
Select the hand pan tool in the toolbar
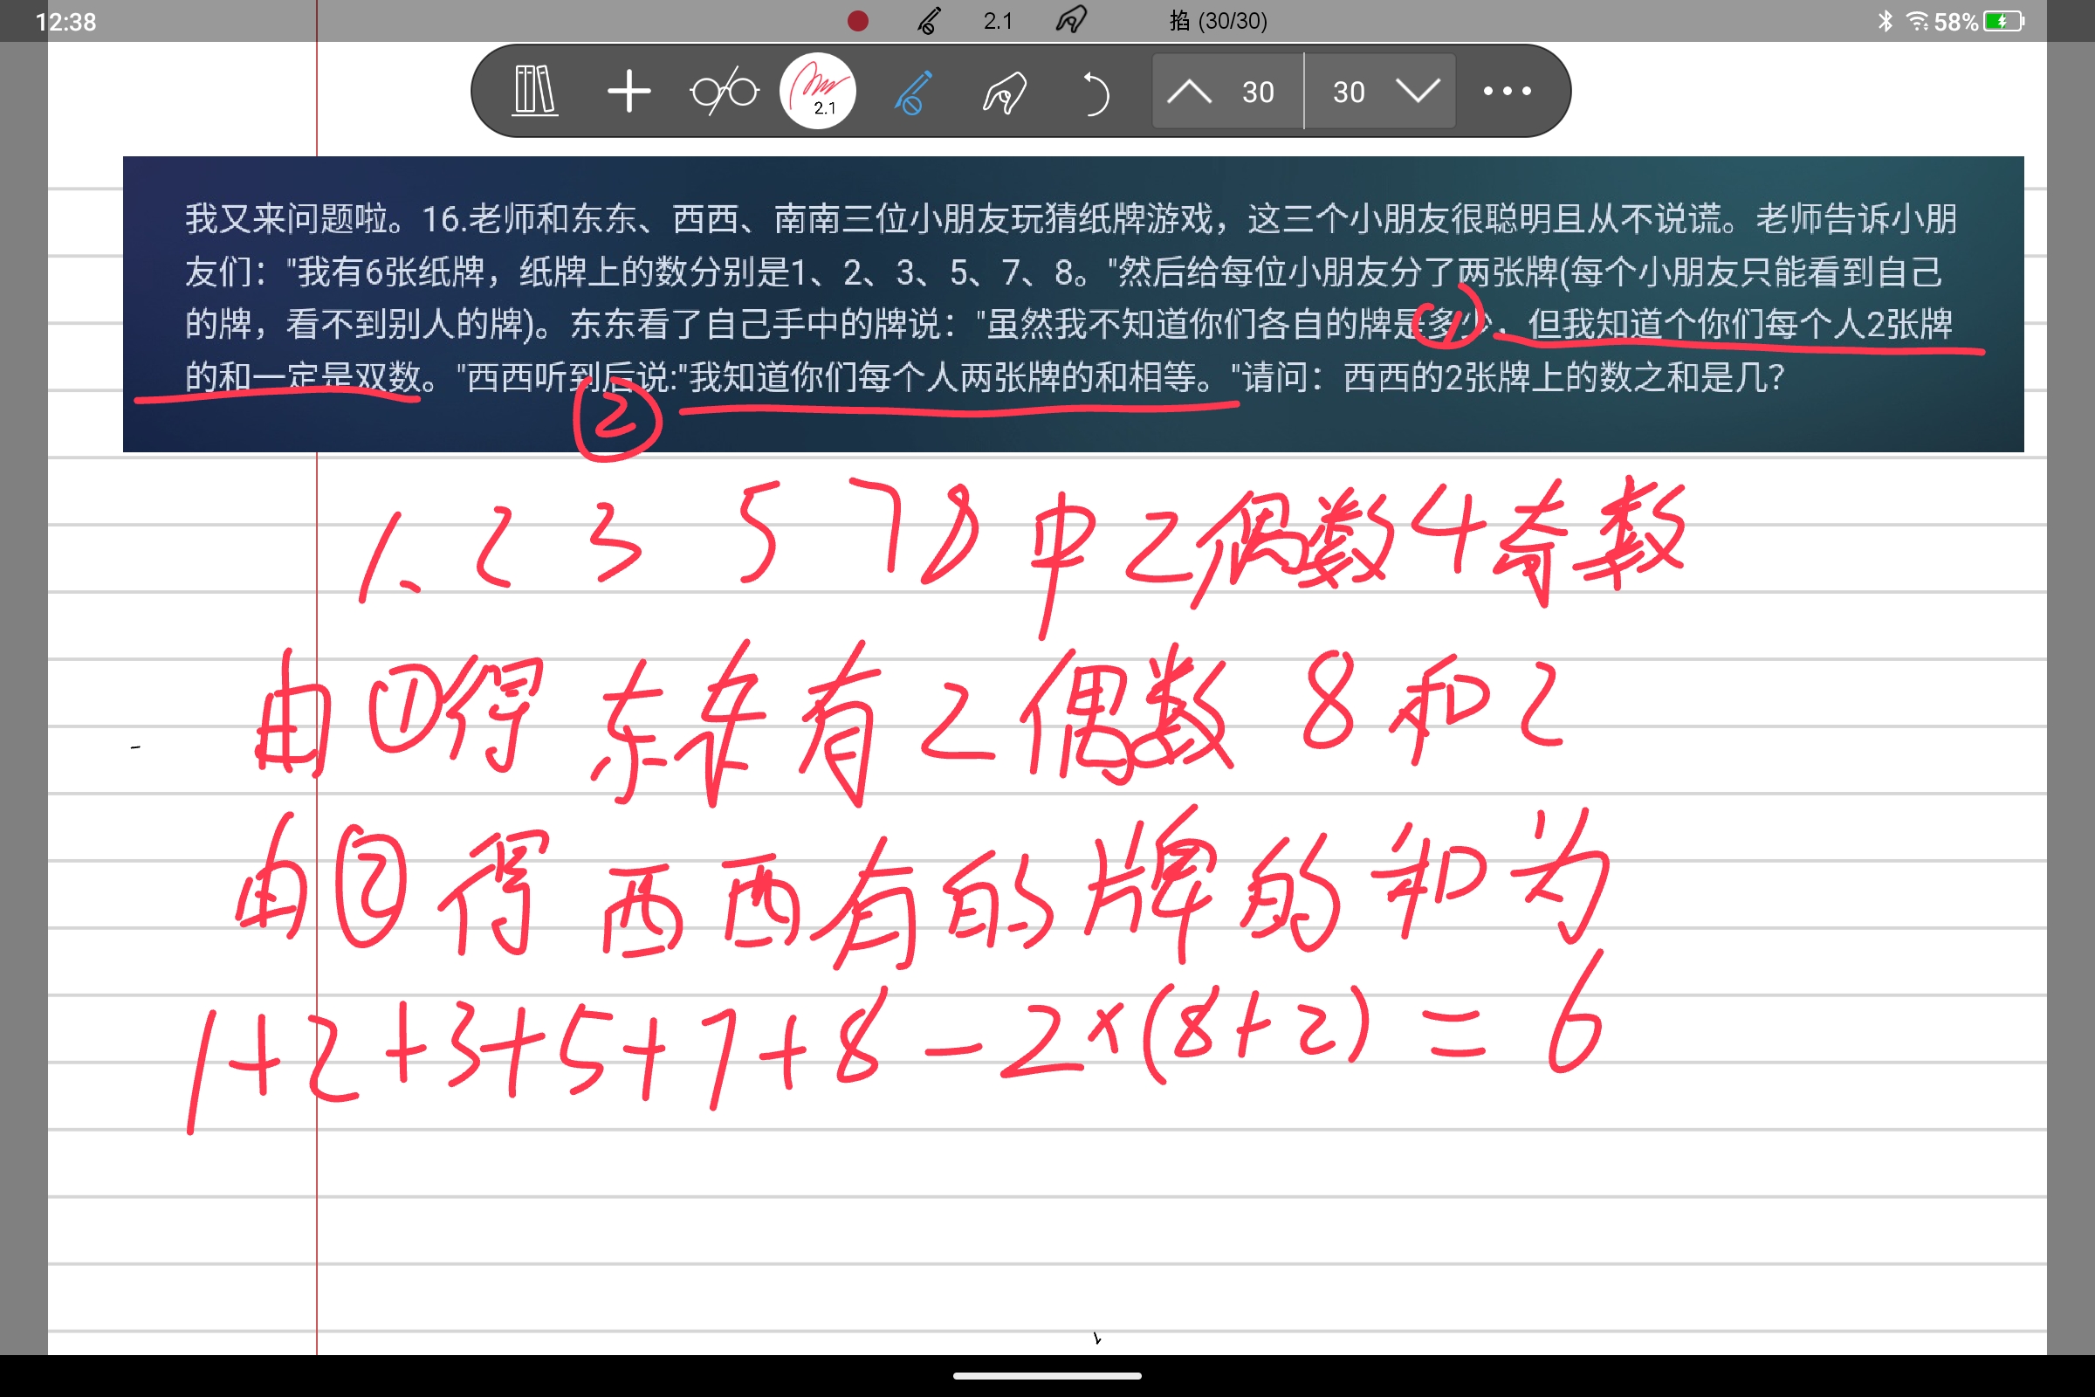coord(1005,91)
